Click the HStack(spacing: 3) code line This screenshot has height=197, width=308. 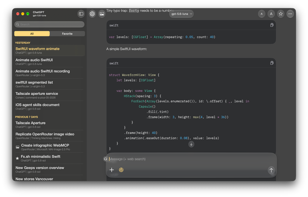[x=142, y=96]
